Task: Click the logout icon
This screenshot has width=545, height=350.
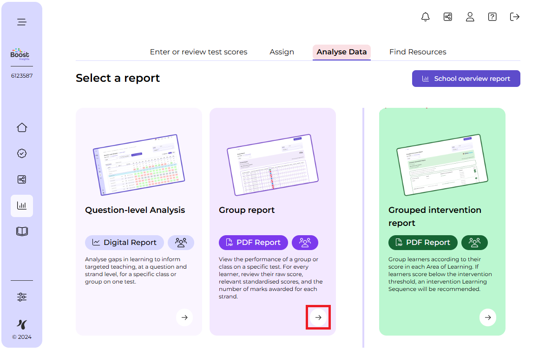Action: pos(514,17)
